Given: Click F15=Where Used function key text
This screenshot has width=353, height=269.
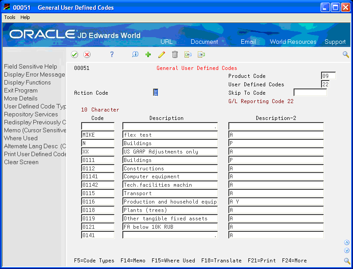Looking at the screenshot, I should (173, 261).
